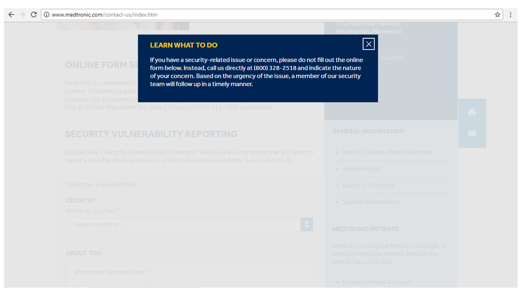Open the Chrome three-dot menu
This screenshot has height=293, width=520.
tap(511, 15)
